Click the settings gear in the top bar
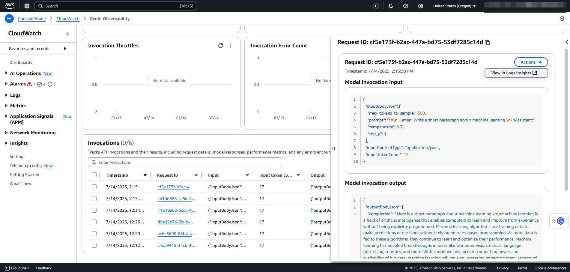570x272 pixels. [420, 6]
